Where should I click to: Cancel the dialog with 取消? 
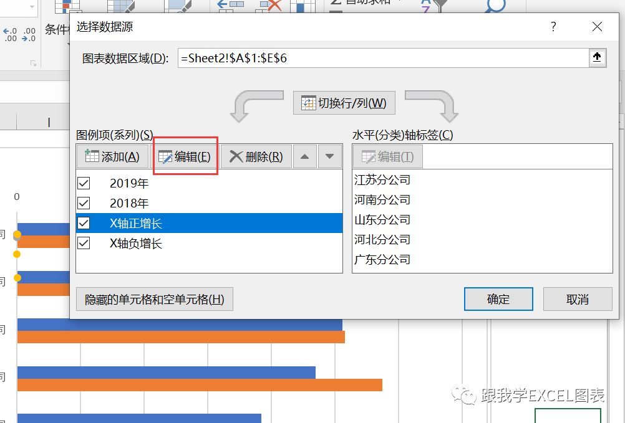coord(577,299)
